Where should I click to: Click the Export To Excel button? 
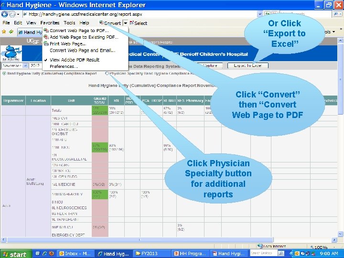247,65
